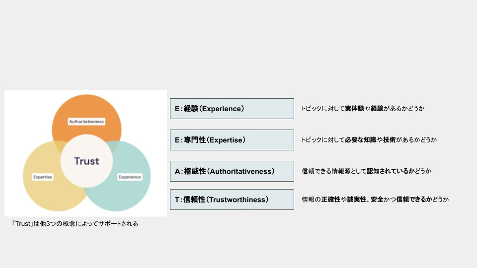Select the E:専門性（Expertise） box
The height and width of the screenshot is (268, 477).
pos(232,140)
